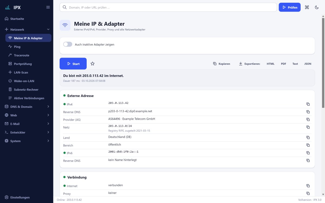325x203 pixels.
Task: Open the command palette icon
Action: 307,7
